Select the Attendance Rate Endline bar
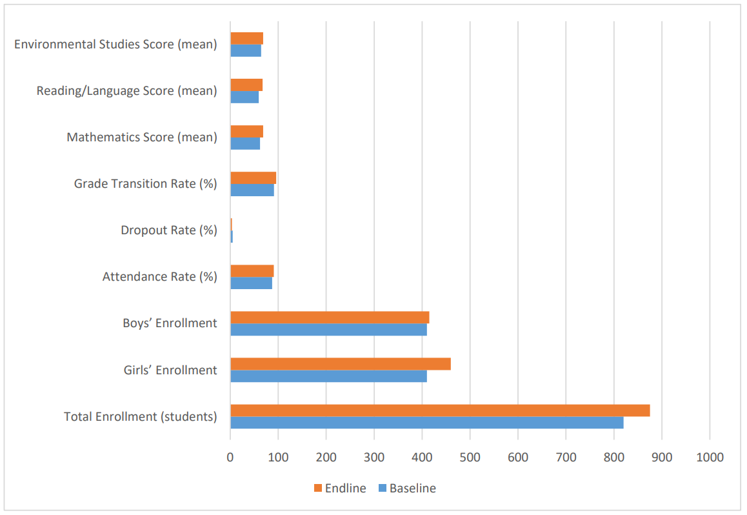This screenshot has width=747, height=515. [252, 271]
